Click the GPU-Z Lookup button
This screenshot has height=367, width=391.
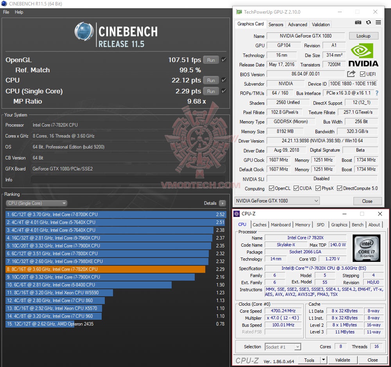point(363,36)
